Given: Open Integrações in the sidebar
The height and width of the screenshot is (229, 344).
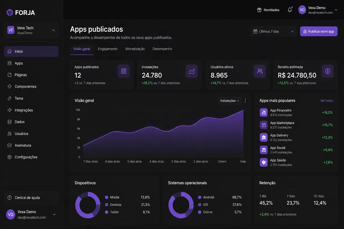Looking at the screenshot, I should tap(31, 110).
